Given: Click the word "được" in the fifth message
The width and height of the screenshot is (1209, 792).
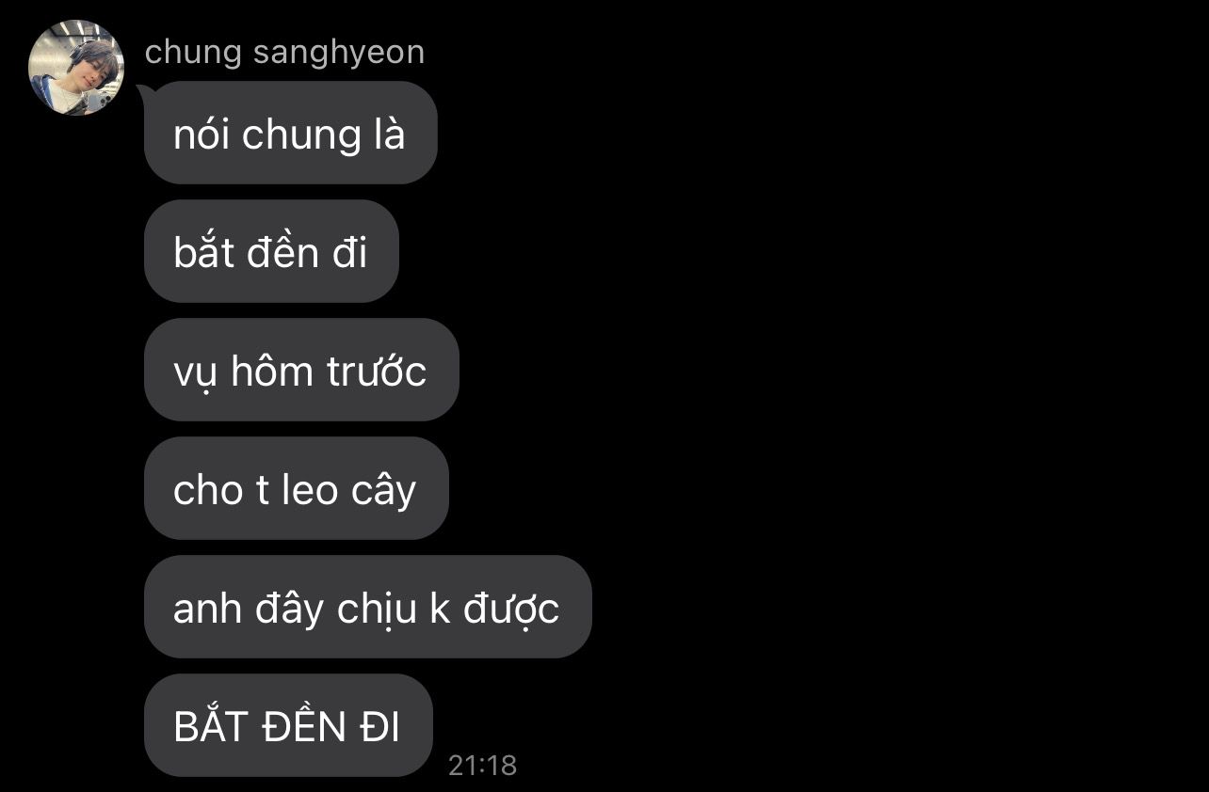Looking at the screenshot, I should pyautogui.click(x=510, y=609).
